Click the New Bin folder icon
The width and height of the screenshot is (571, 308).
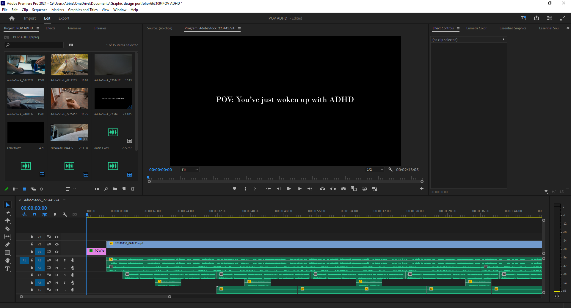(x=115, y=189)
